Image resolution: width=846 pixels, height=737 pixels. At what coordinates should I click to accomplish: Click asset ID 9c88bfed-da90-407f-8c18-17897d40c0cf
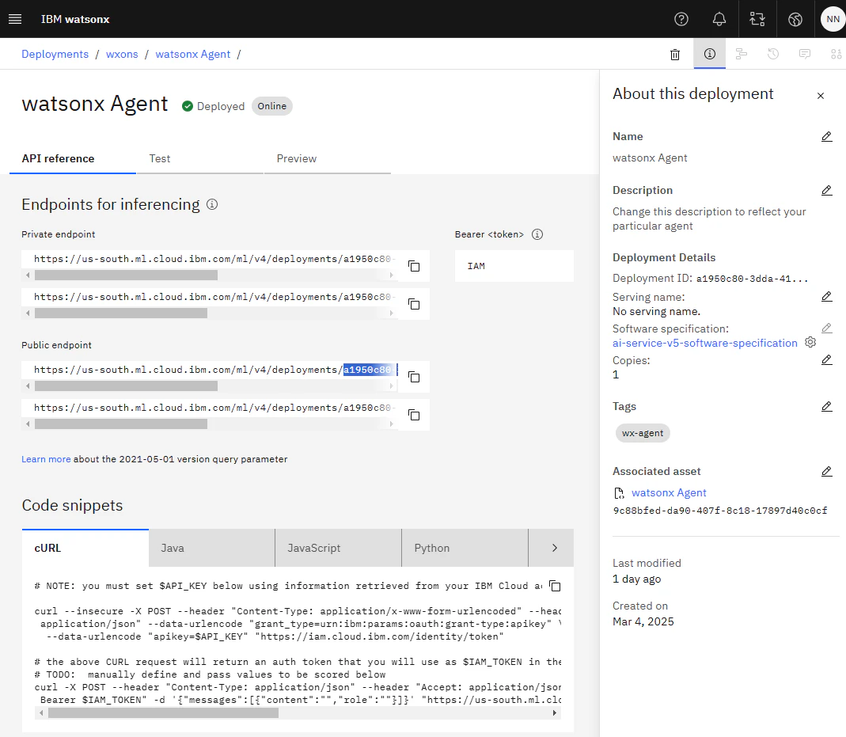[x=719, y=511]
